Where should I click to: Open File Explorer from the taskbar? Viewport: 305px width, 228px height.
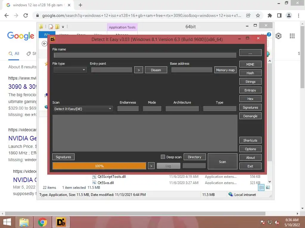24,222
